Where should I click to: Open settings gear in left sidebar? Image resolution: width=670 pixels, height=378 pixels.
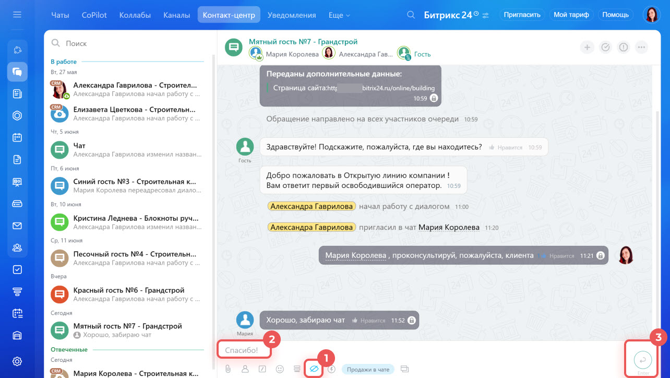click(17, 361)
